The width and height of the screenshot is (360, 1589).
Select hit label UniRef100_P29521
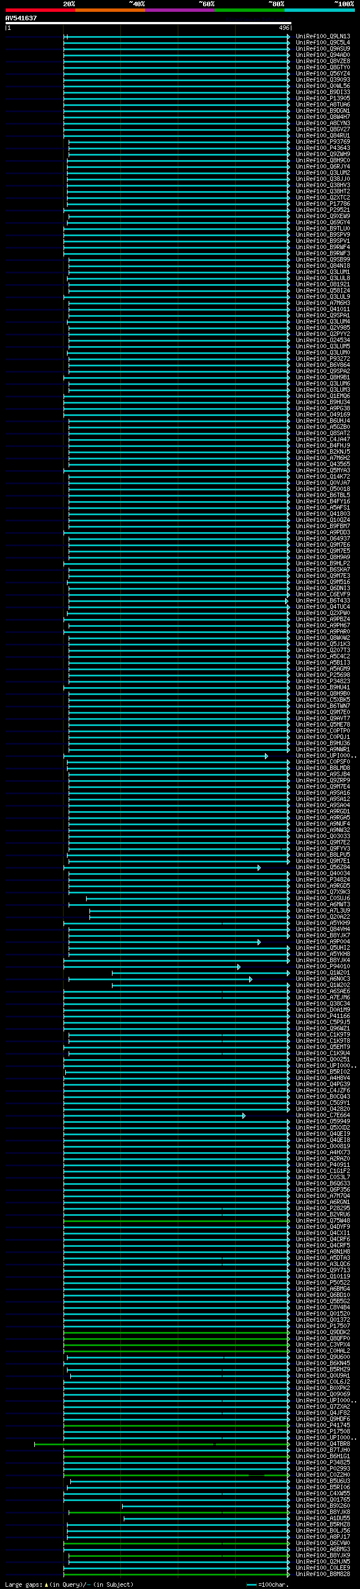[323, 210]
